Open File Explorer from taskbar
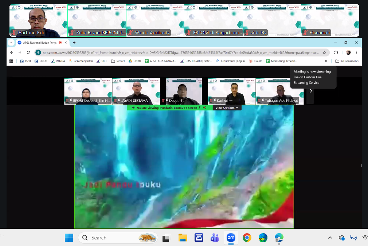368x246 pixels. coord(183,238)
